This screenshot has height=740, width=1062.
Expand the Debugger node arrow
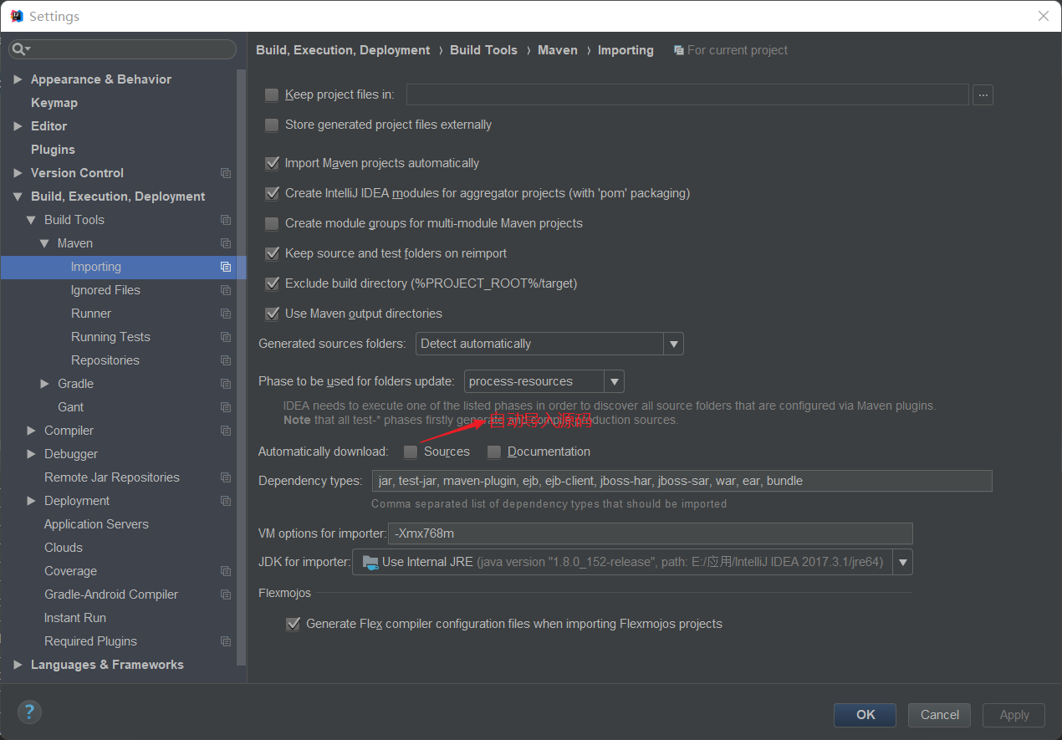pyautogui.click(x=32, y=454)
